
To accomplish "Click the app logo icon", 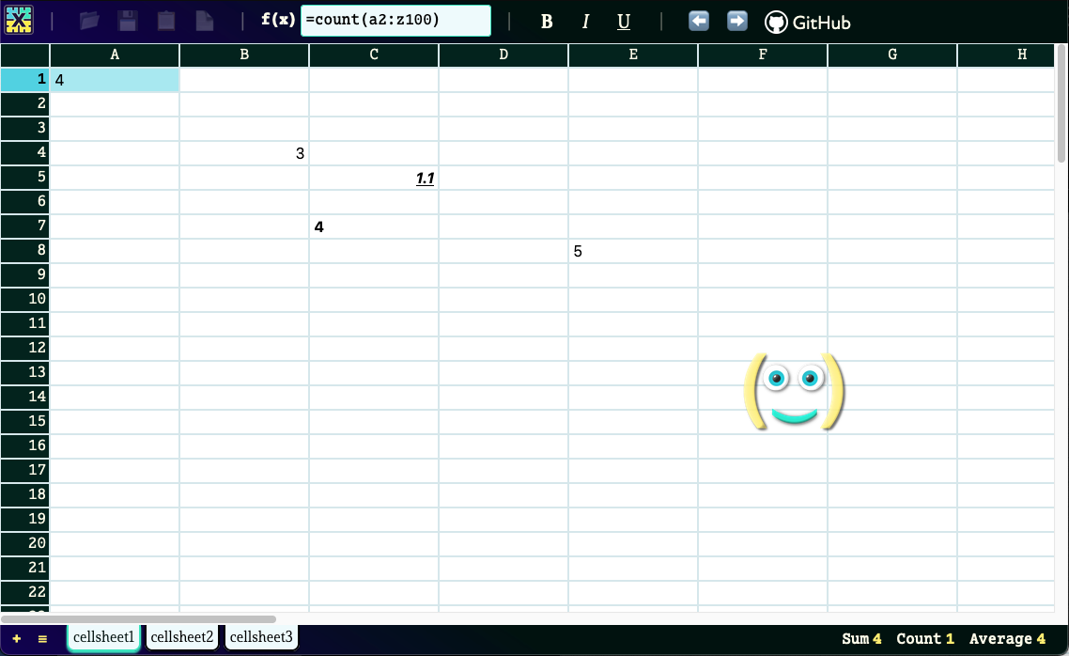I will 19,21.
